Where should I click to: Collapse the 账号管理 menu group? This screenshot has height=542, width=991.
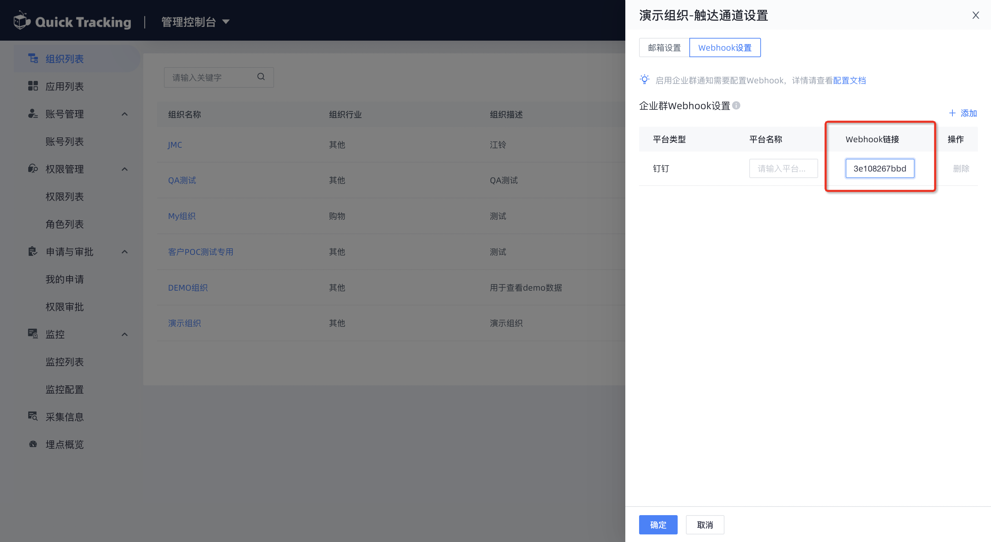click(125, 114)
